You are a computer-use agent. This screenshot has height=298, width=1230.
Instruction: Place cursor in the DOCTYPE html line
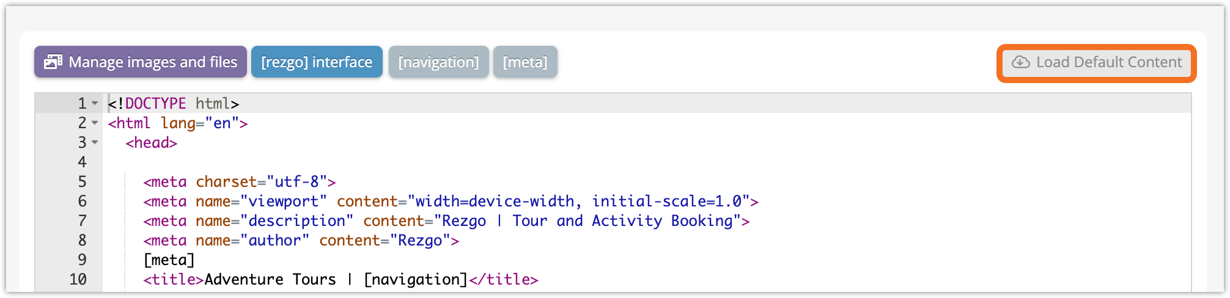click(x=174, y=103)
